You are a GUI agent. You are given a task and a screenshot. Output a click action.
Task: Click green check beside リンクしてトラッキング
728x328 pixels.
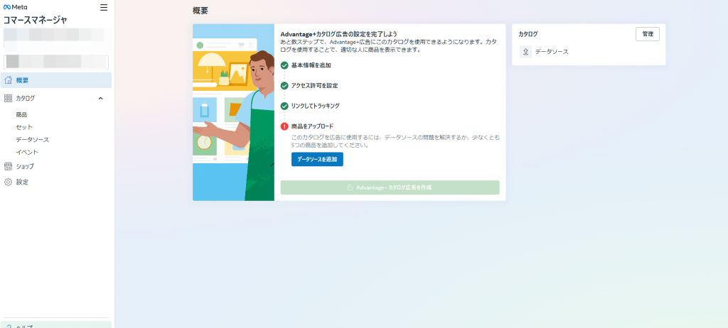[284, 106]
